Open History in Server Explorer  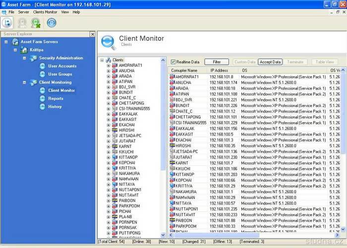pyautogui.click(x=55, y=107)
